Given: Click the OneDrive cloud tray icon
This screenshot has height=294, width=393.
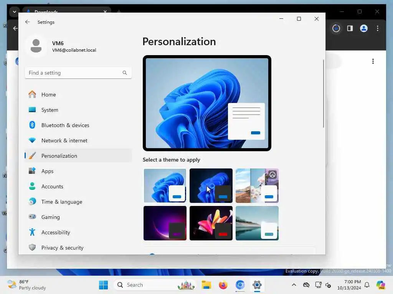Looking at the screenshot, I should pos(306,285).
